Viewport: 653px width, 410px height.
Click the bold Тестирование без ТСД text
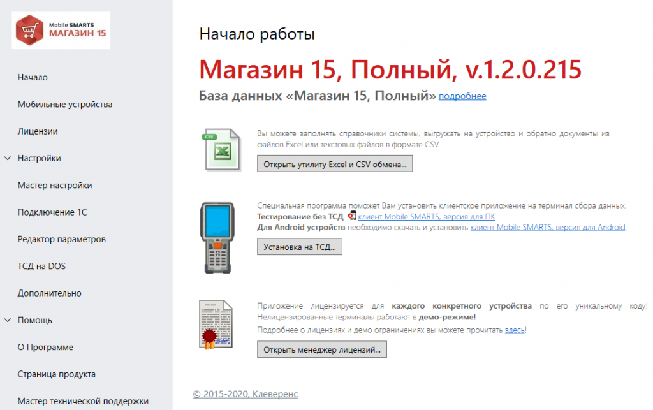(x=300, y=216)
